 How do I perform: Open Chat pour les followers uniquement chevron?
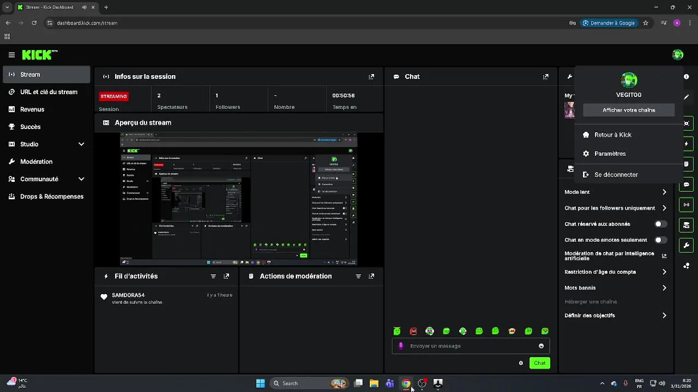[x=664, y=208]
